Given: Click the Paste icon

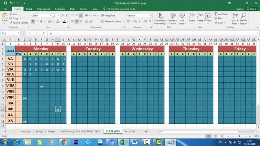Looking at the screenshot, I should tap(4, 16).
